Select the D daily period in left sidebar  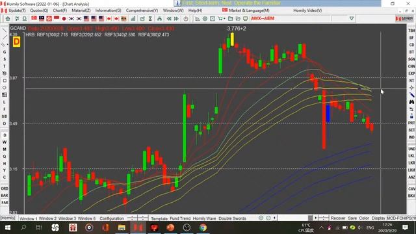point(5,135)
